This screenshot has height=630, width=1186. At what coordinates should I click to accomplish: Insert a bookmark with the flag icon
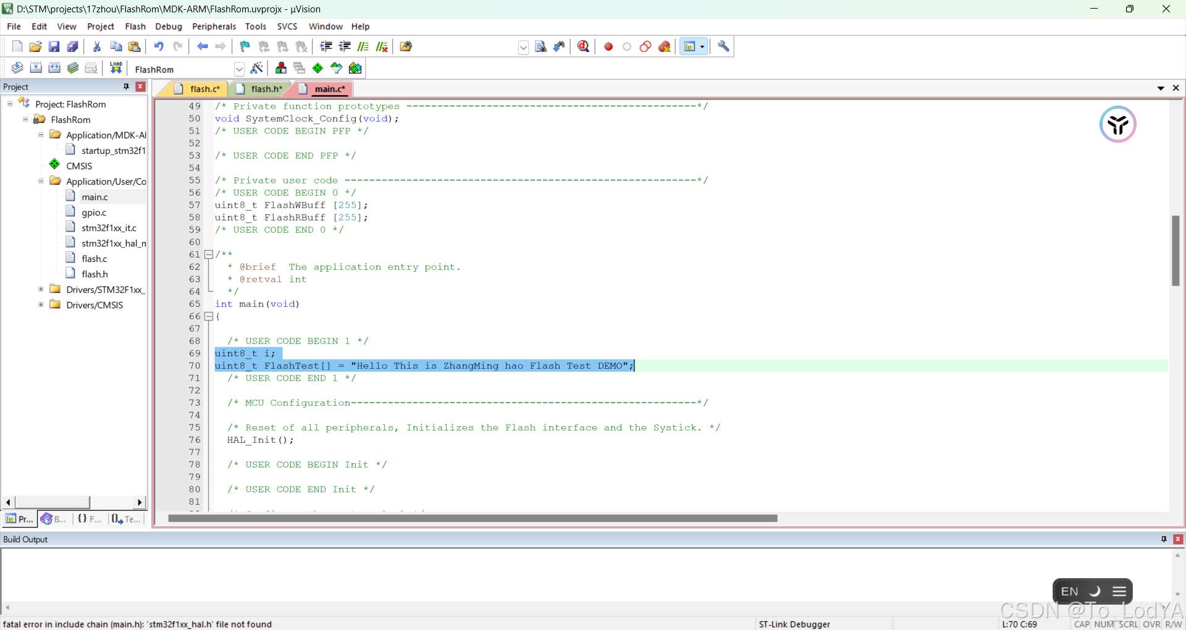point(245,46)
